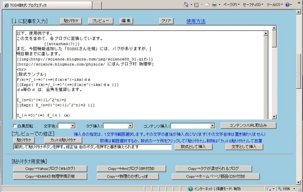Click the blue Help question mark icon

(x=287, y=5)
